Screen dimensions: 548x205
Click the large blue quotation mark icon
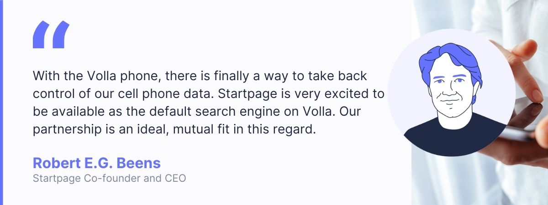tap(51, 35)
